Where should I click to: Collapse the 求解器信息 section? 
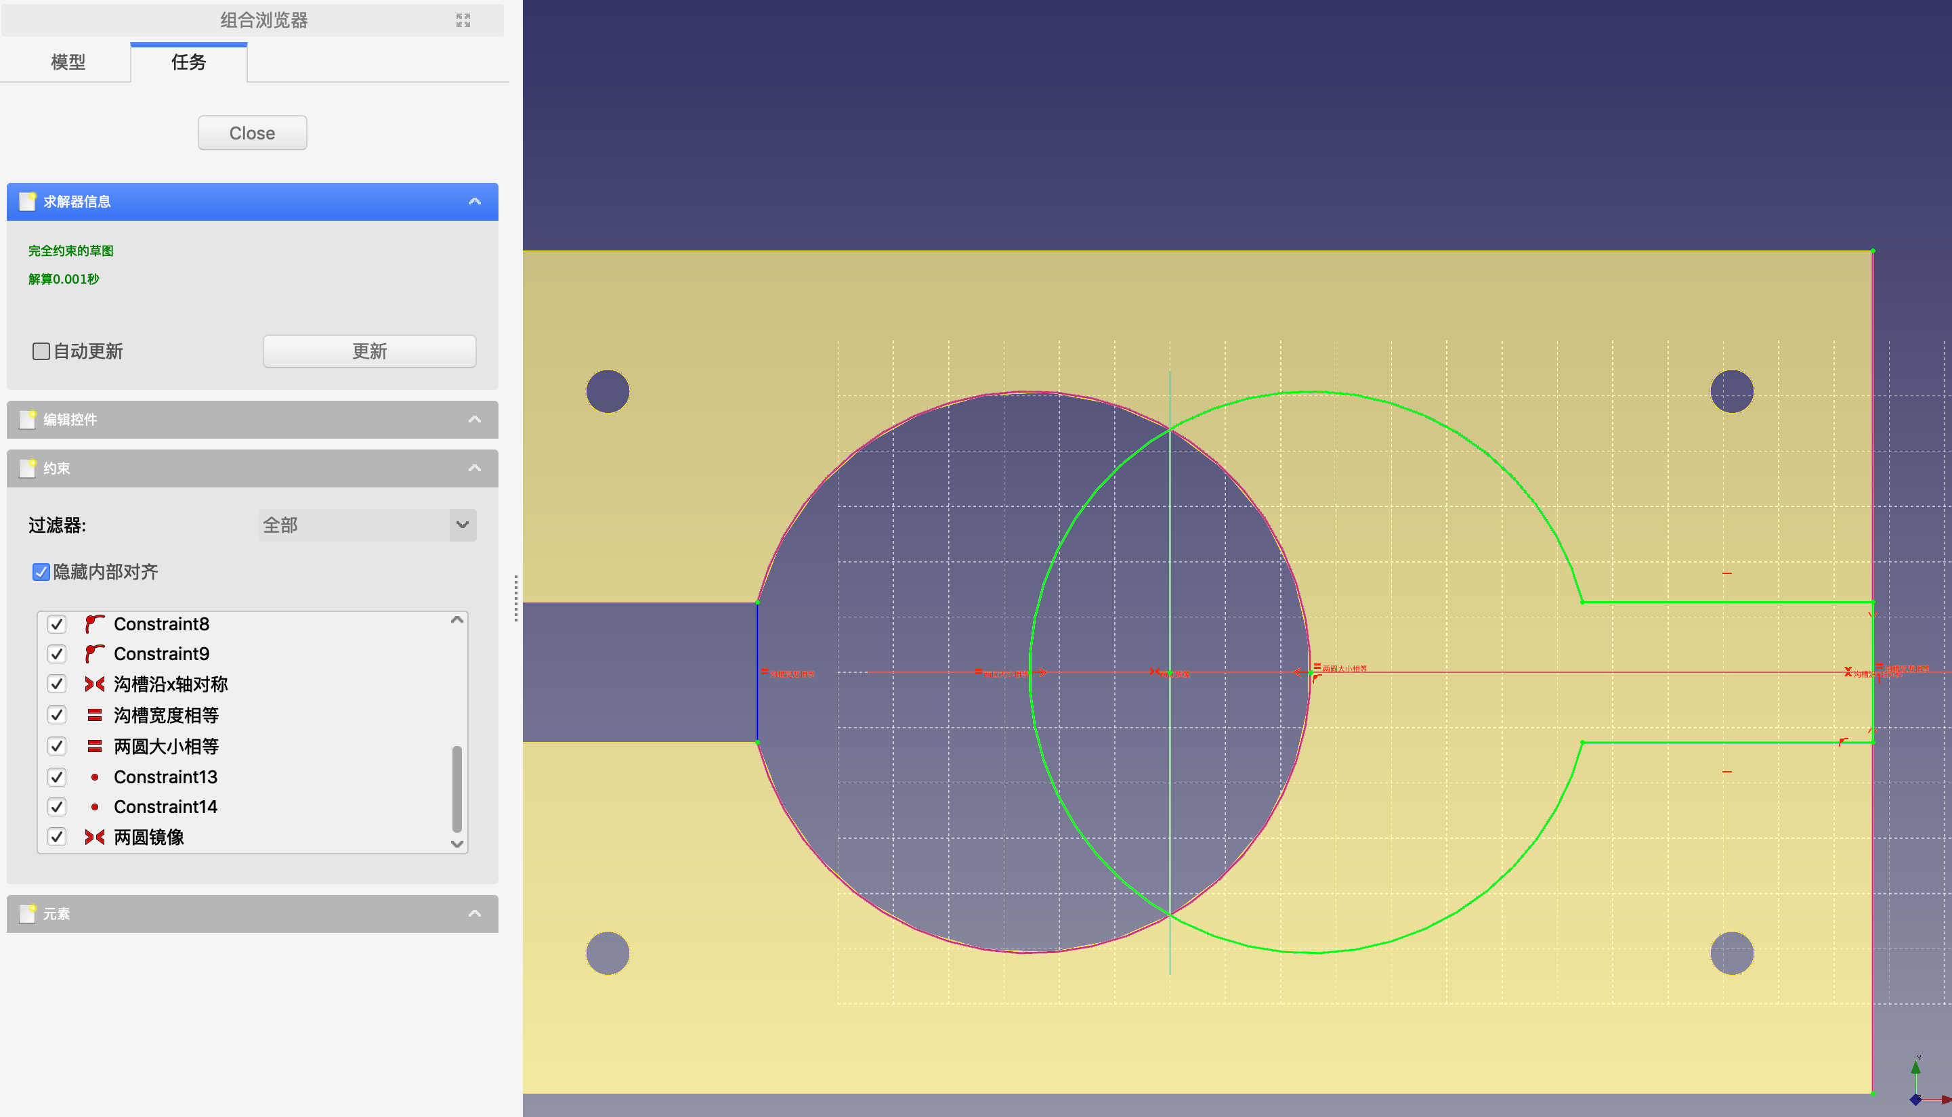pyautogui.click(x=474, y=202)
